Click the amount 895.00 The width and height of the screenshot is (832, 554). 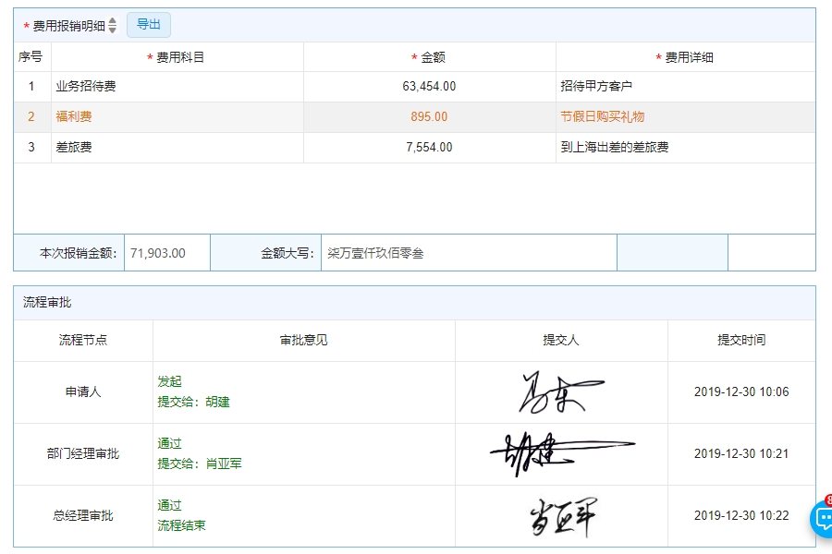click(429, 116)
